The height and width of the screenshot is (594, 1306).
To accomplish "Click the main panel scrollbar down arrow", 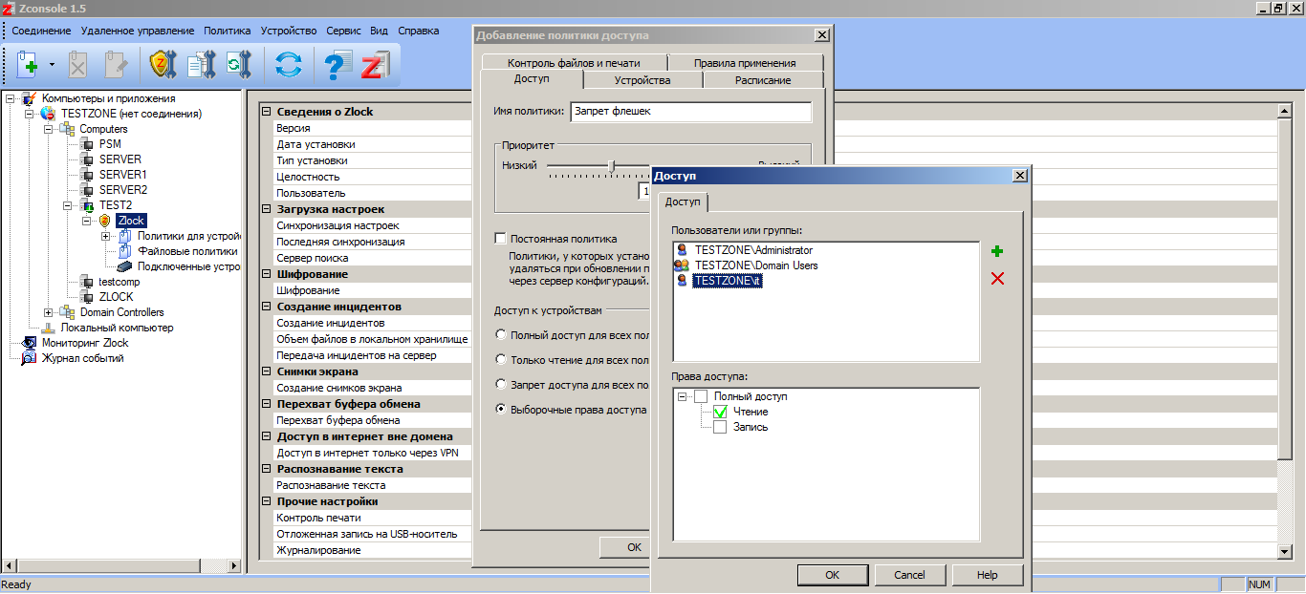I will pyautogui.click(x=1285, y=551).
